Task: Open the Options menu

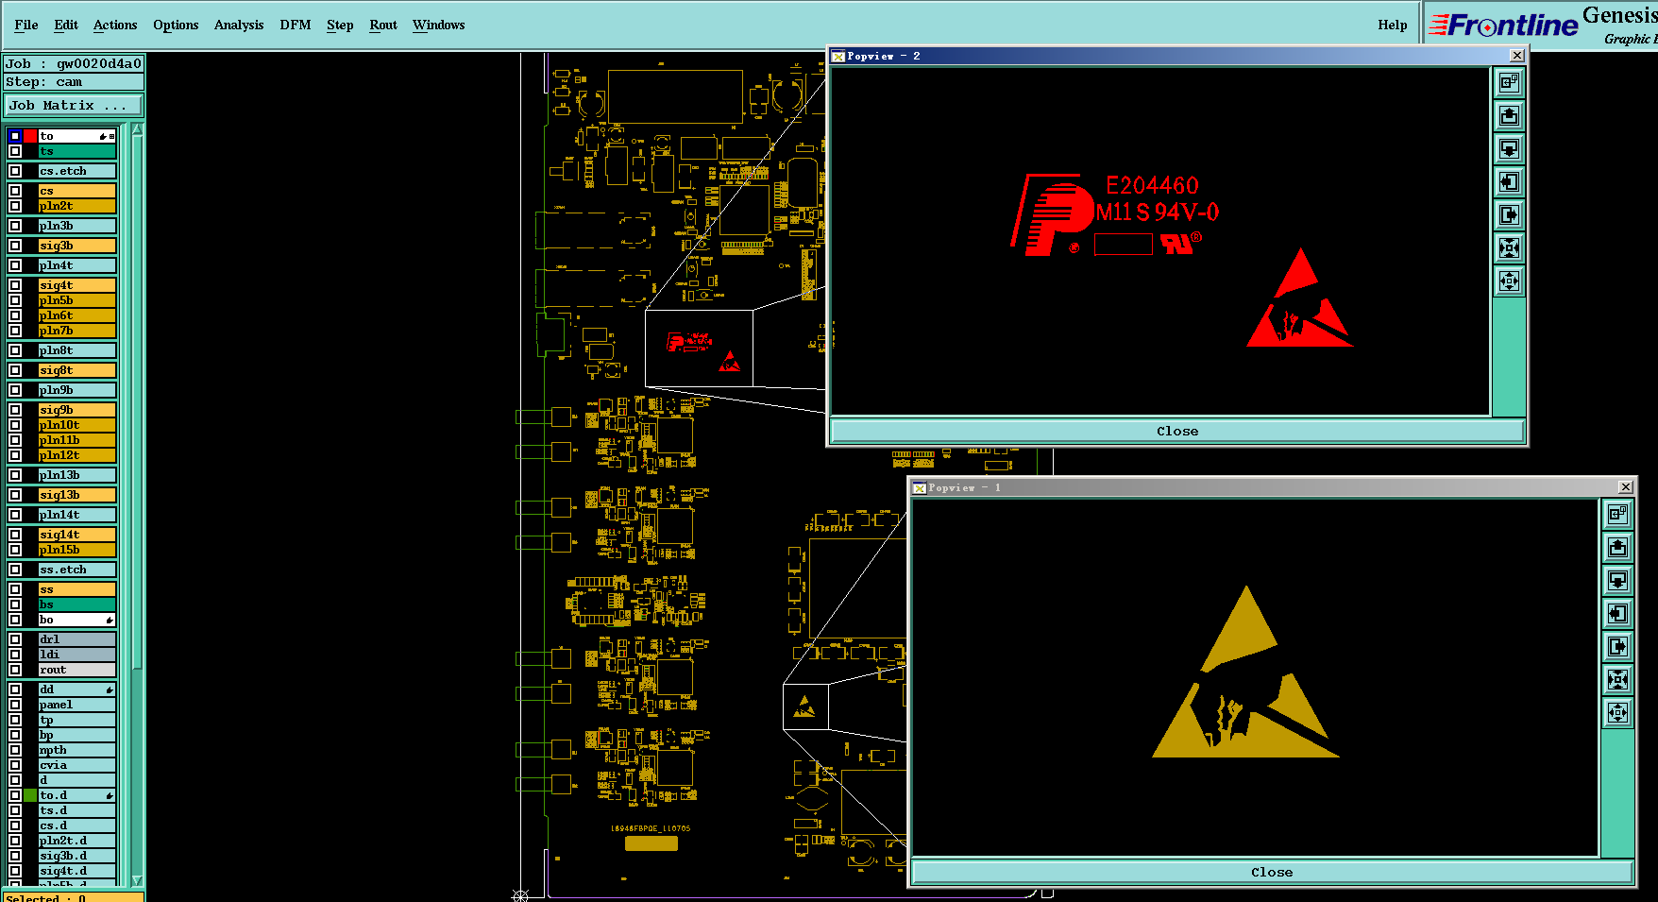Action: (x=176, y=26)
